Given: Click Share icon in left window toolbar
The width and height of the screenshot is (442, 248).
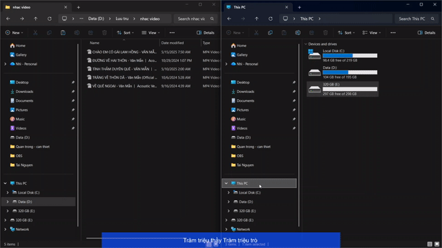Looking at the screenshot, I should [x=90, y=32].
